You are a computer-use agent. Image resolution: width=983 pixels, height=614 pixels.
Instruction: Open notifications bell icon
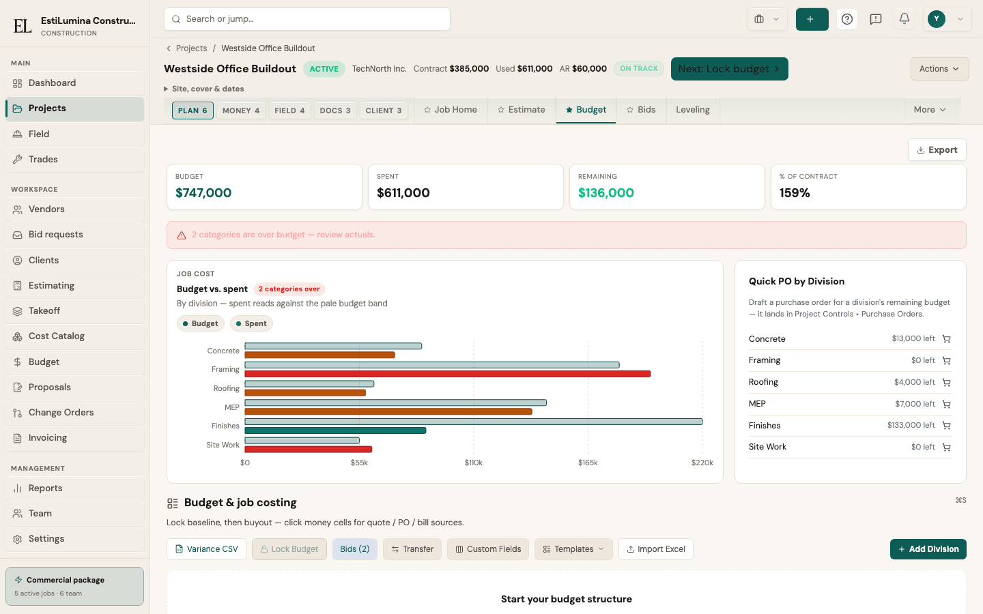pos(904,19)
